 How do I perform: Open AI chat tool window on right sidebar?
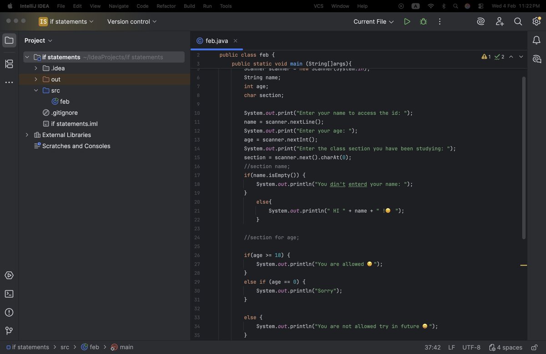(536, 59)
